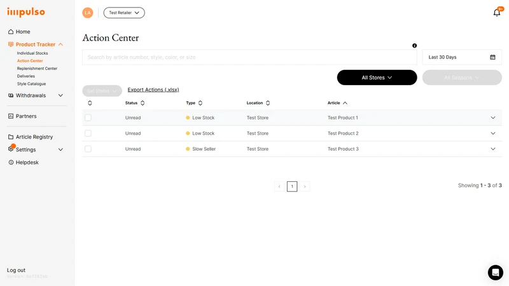Click Unread status in Test Product 3 row

click(x=133, y=149)
